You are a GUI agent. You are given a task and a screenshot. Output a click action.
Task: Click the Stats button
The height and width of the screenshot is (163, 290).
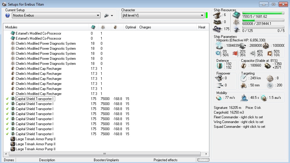point(203,160)
